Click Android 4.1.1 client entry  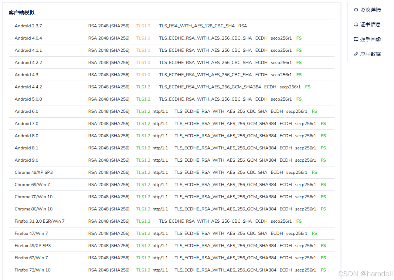tap(28, 50)
